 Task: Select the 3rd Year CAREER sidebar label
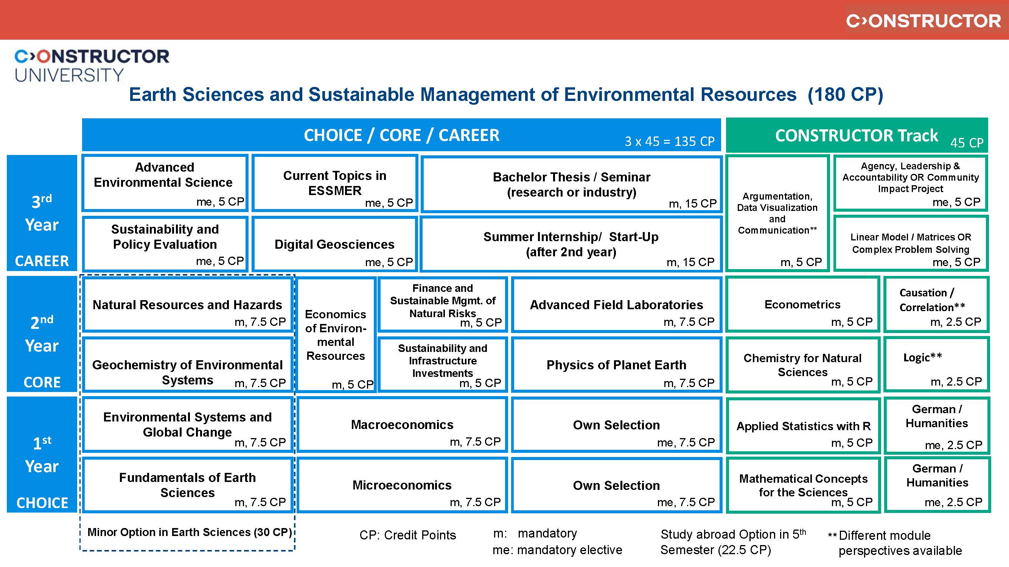click(x=42, y=213)
